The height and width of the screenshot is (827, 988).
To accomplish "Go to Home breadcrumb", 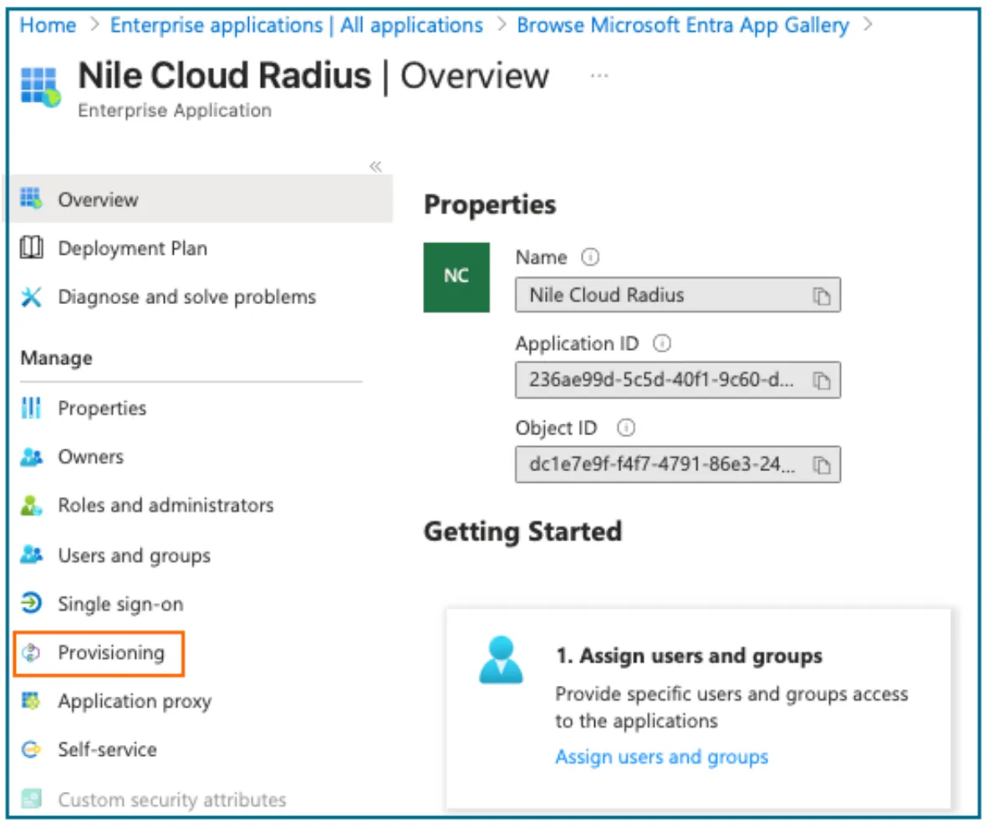I will pyautogui.click(x=48, y=25).
